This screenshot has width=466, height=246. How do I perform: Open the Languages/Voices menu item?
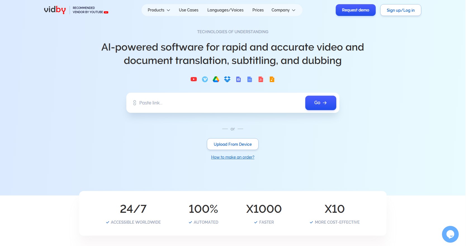tap(225, 10)
